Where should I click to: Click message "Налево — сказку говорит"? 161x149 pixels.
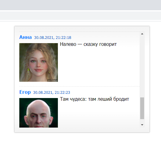(88, 44)
